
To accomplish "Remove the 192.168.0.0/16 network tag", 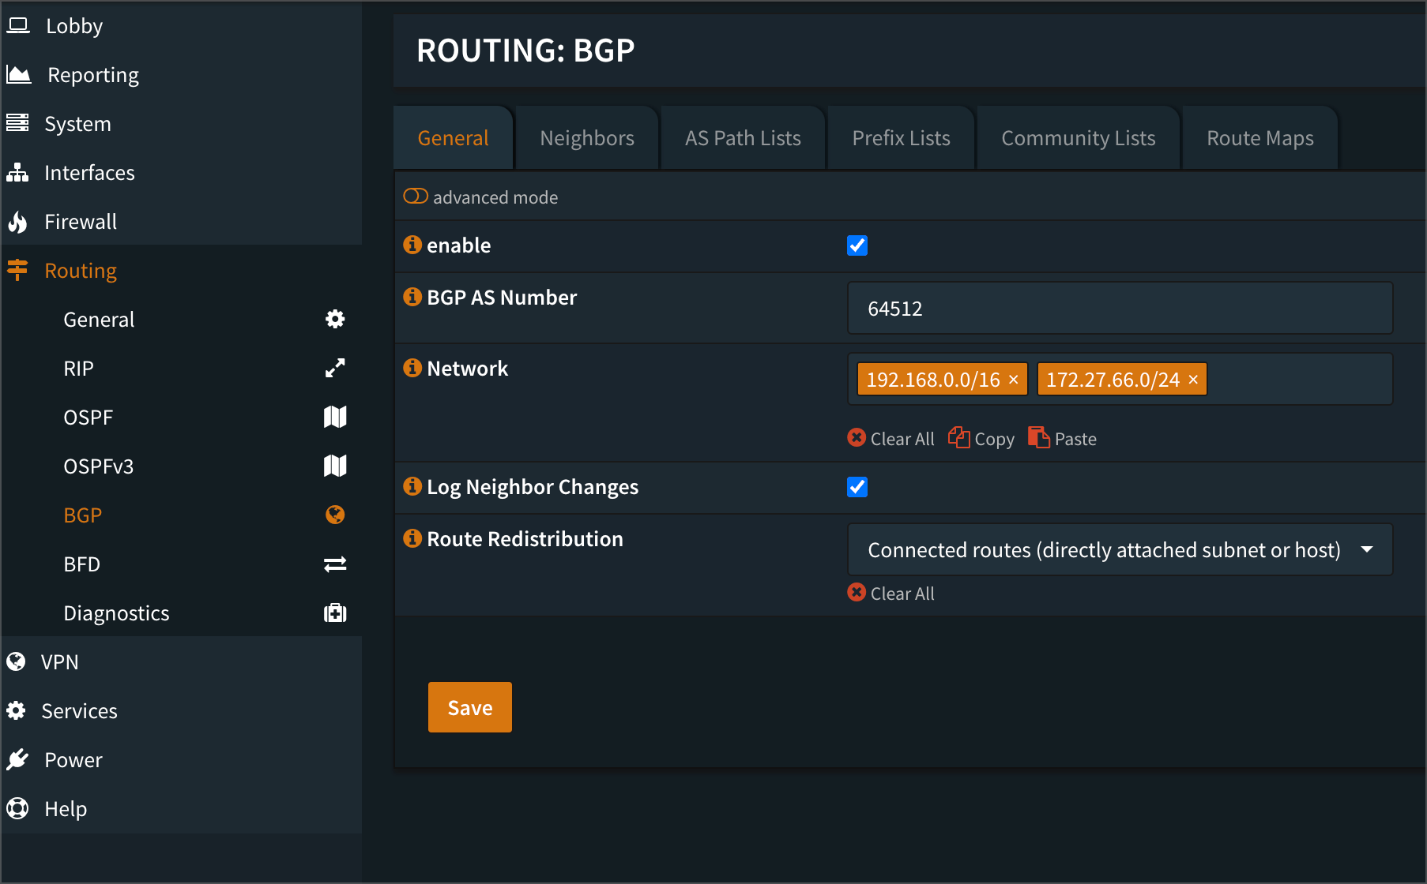I will coord(1013,380).
